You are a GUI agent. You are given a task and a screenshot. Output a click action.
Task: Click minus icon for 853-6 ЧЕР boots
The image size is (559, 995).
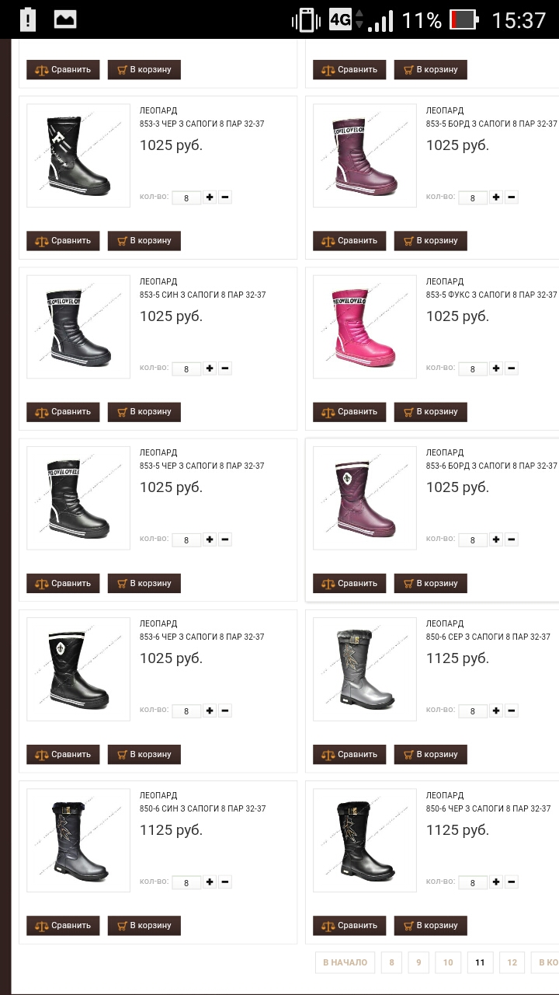coord(225,710)
